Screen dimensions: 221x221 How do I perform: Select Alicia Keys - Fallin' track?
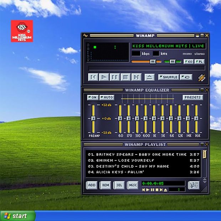[x=143, y=172]
